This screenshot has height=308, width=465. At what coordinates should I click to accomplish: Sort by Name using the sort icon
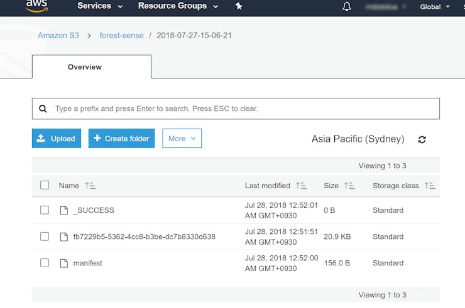pyautogui.click(x=90, y=186)
